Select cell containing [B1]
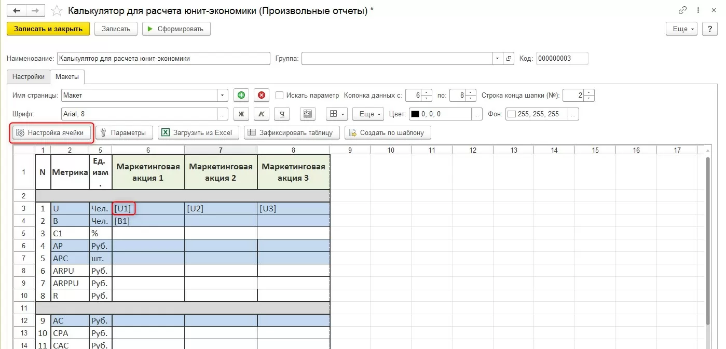The width and height of the screenshot is (726, 349). (148, 221)
